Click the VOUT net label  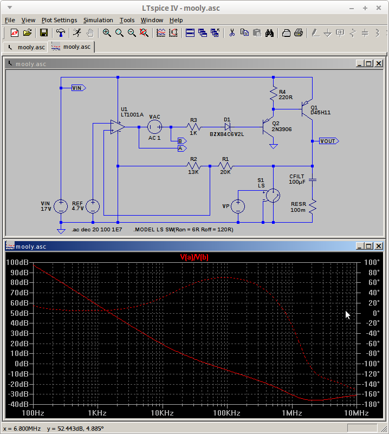[329, 141]
